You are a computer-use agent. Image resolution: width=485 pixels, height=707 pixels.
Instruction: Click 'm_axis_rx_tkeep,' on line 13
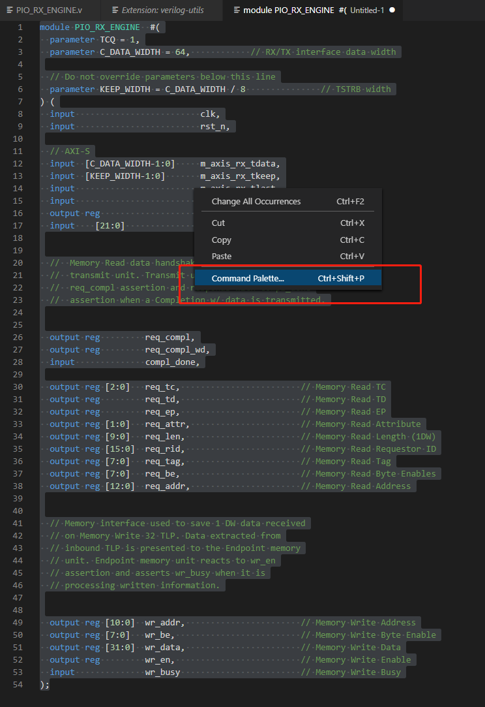pyautogui.click(x=240, y=176)
